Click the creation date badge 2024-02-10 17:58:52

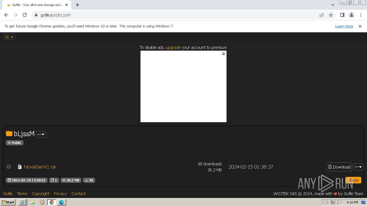27,180
